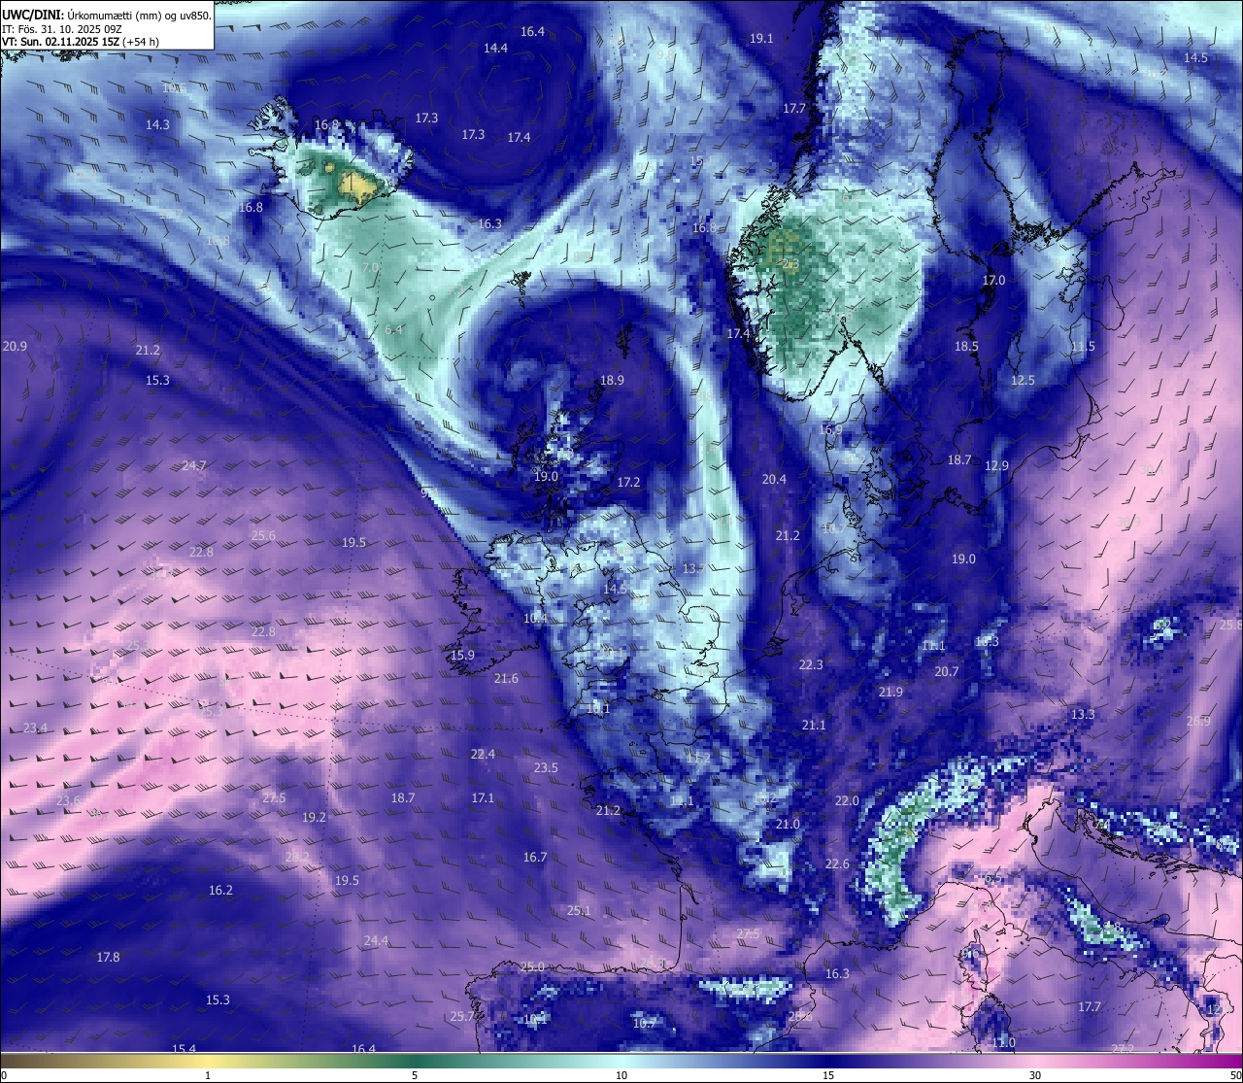This screenshot has height=1083, width=1243.
Task: Click the map value 15.9
Action: [462, 655]
